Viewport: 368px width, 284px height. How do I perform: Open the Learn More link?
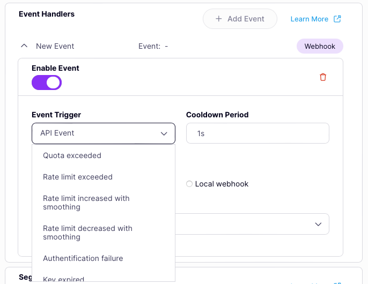309,19
